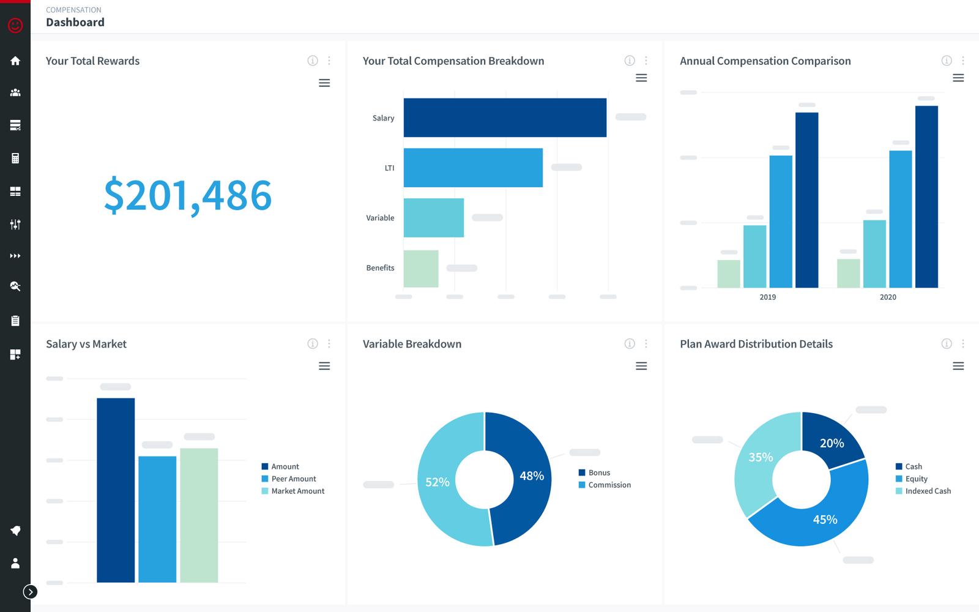Select the clipboard icon in the sidebar

[x=15, y=320]
